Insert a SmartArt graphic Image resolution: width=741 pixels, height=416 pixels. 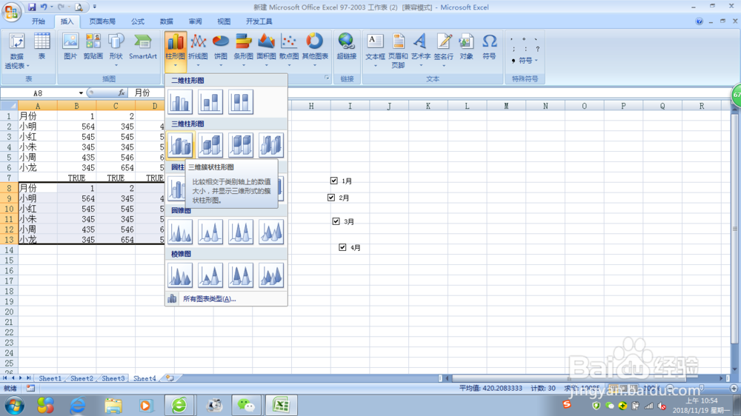pos(143,47)
